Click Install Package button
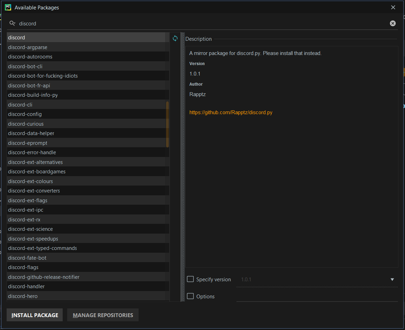 click(34, 315)
